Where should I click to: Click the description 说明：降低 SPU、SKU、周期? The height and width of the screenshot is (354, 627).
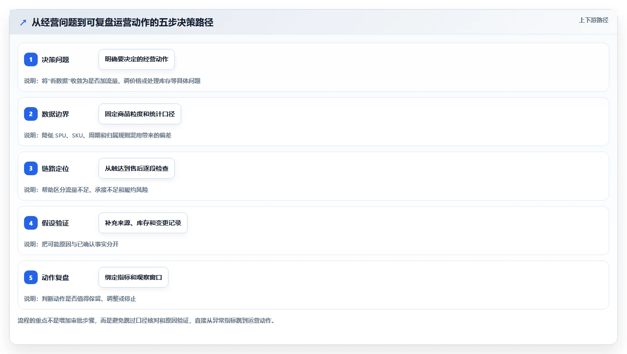click(98, 135)
